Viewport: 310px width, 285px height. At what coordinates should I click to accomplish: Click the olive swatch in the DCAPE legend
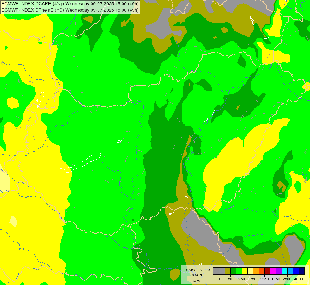[228, 271]
